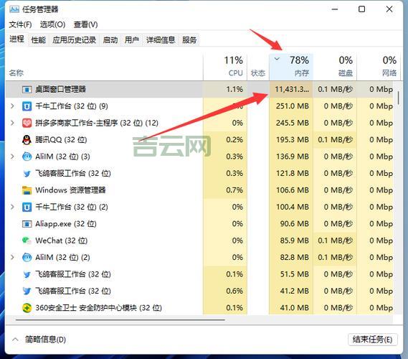Click the horizontal scrollbar thumb
Viewport: 408px width, 359px height.
120,320
